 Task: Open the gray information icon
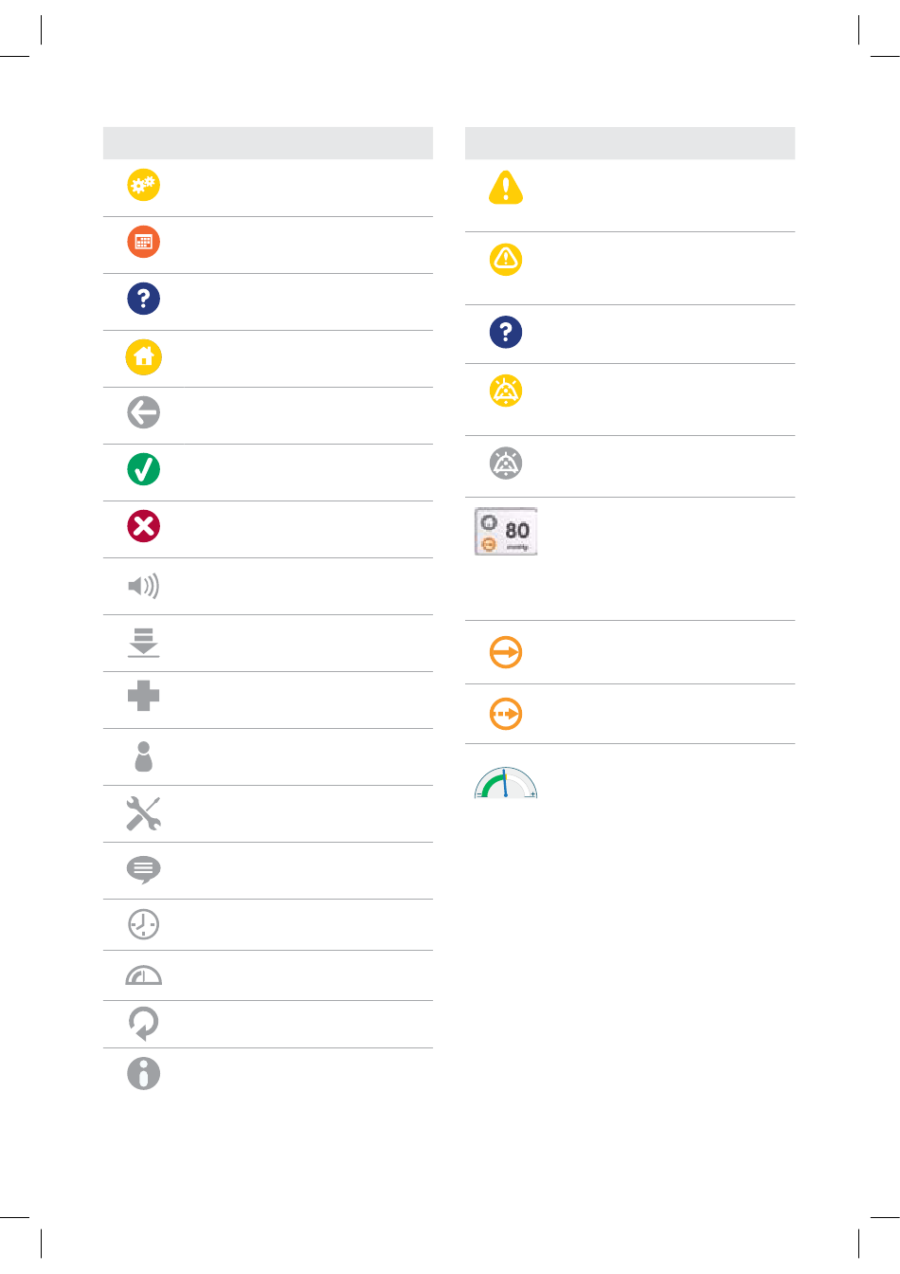[144, 1073]
